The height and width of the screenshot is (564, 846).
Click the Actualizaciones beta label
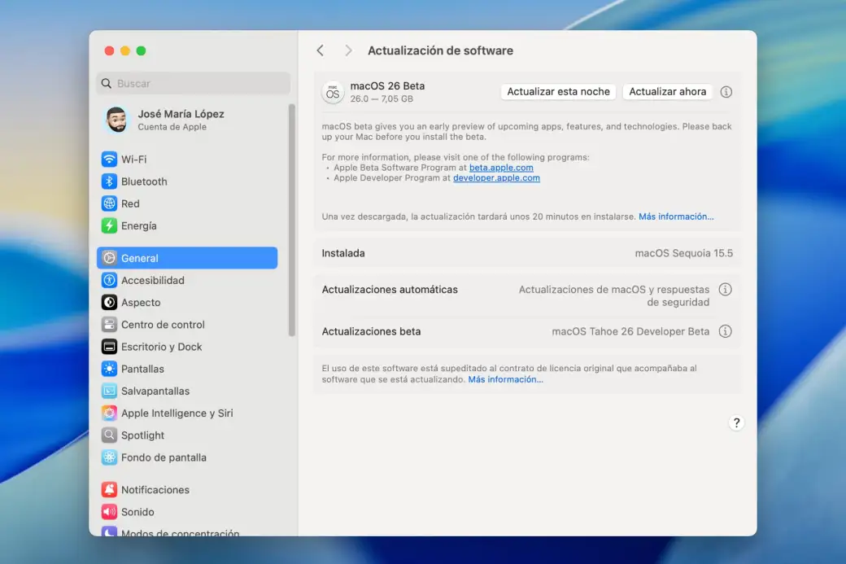coord(371,331)
